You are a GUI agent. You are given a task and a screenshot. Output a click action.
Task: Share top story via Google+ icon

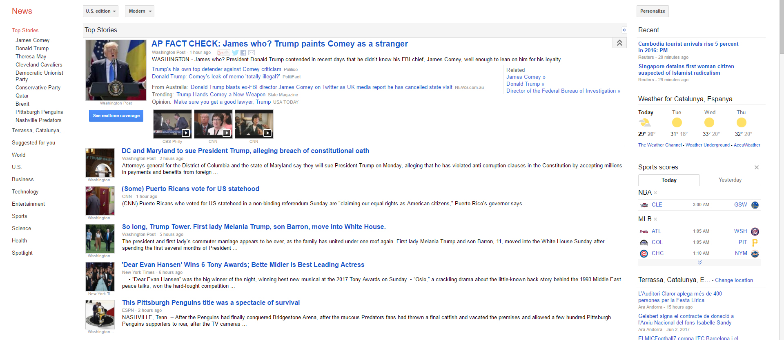(x=223, y=53)
